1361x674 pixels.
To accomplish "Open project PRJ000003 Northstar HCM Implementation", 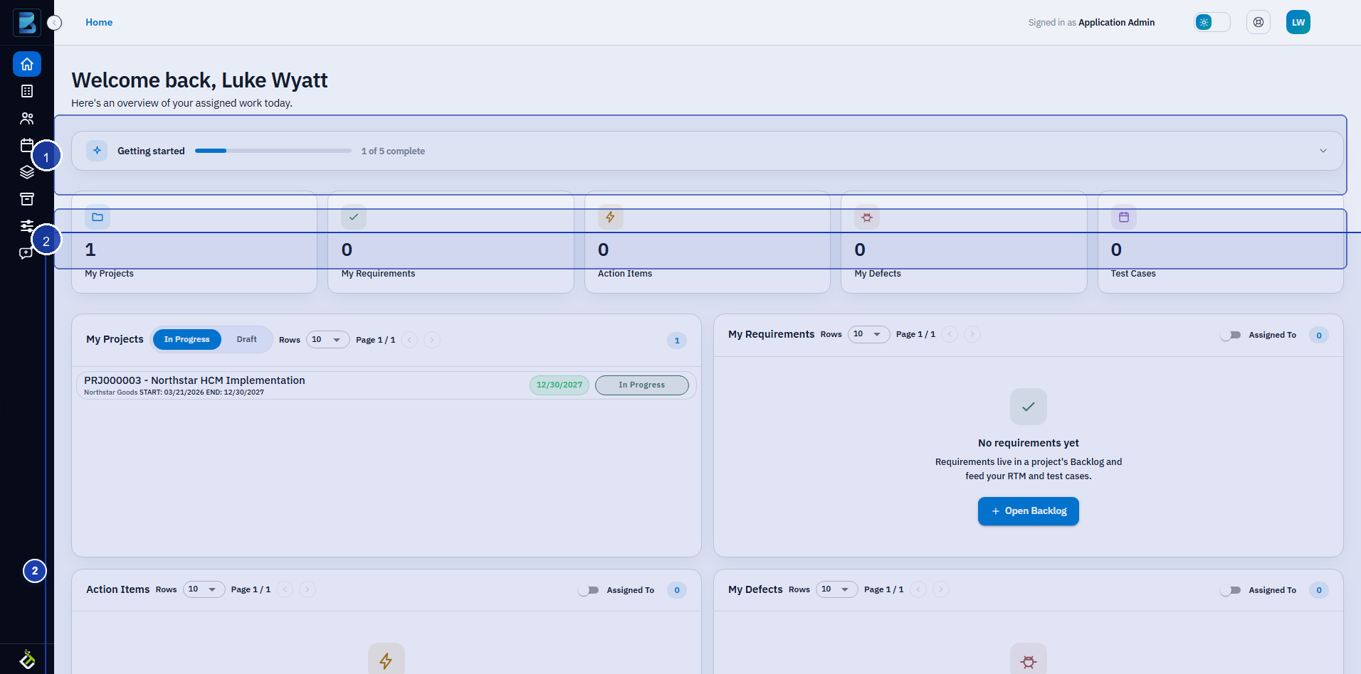I will (x=387, y=385).
